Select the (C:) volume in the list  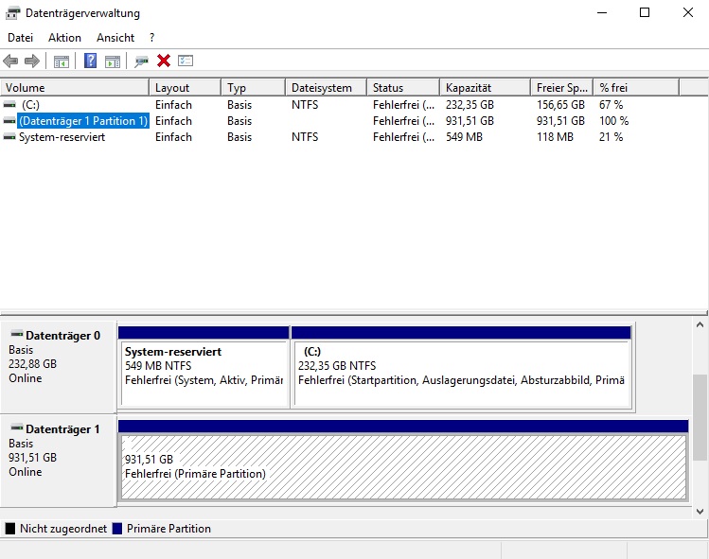tap(30, 105)
